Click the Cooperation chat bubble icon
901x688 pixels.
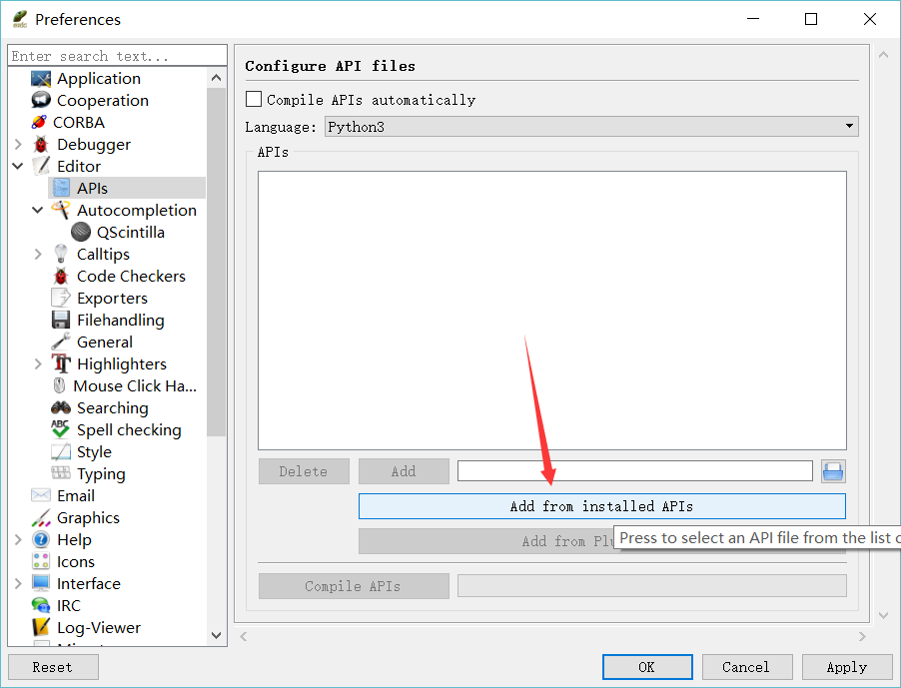pos(41,101)
